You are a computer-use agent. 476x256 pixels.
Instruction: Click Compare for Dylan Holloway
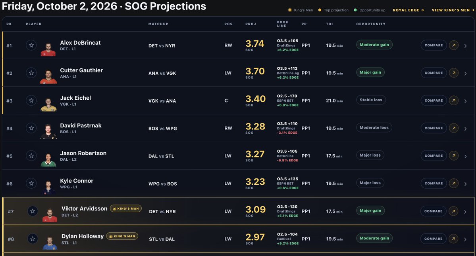433,239
